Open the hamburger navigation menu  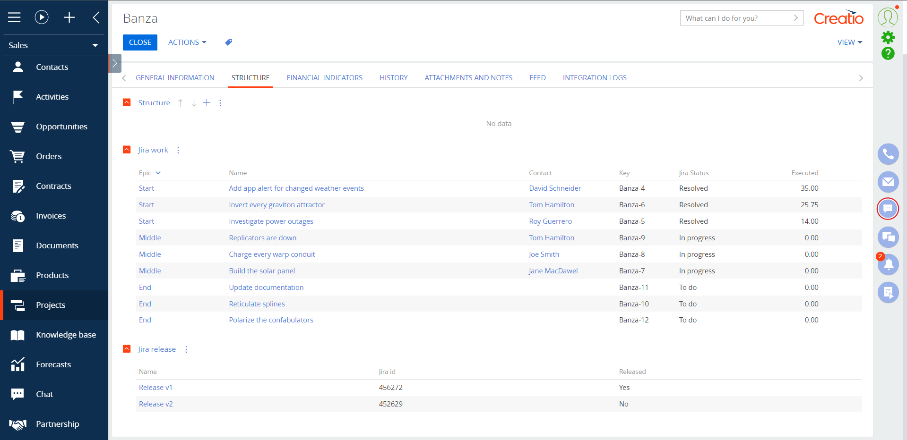[x=14, y=17]
